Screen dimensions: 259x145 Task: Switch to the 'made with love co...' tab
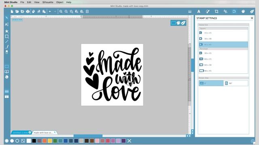coord(44,133)
